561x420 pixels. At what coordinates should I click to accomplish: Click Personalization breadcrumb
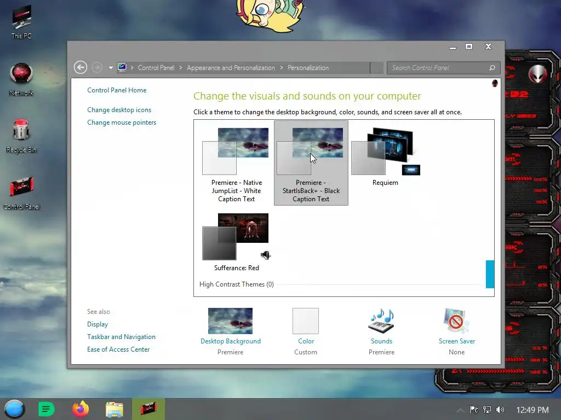point(308,67)
